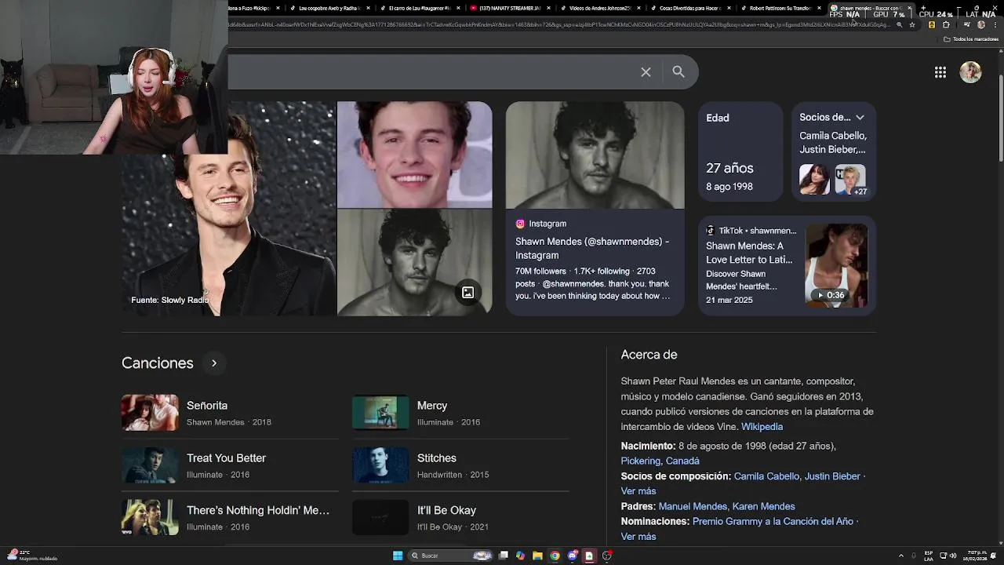Click the Windows Start button
1004x565 pixels.
[398, 556]
